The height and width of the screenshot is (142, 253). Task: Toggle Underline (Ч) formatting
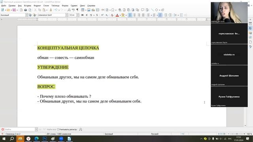coord(91,15)
